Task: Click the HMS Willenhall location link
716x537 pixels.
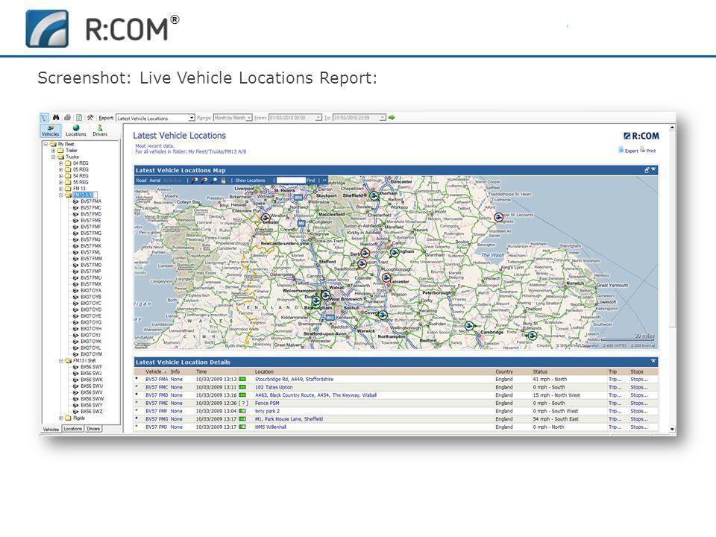Action: pyautogui.click(x=270, y=427)
